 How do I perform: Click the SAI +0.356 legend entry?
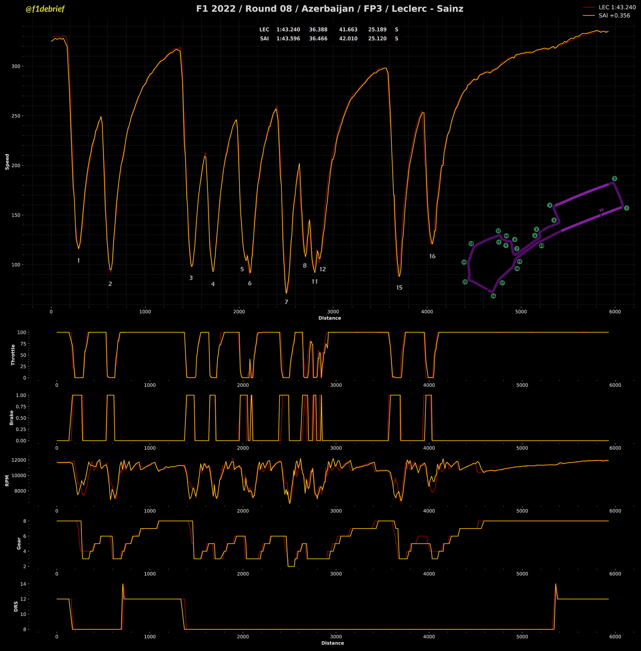pyautogui.click(x=614, y=15)
